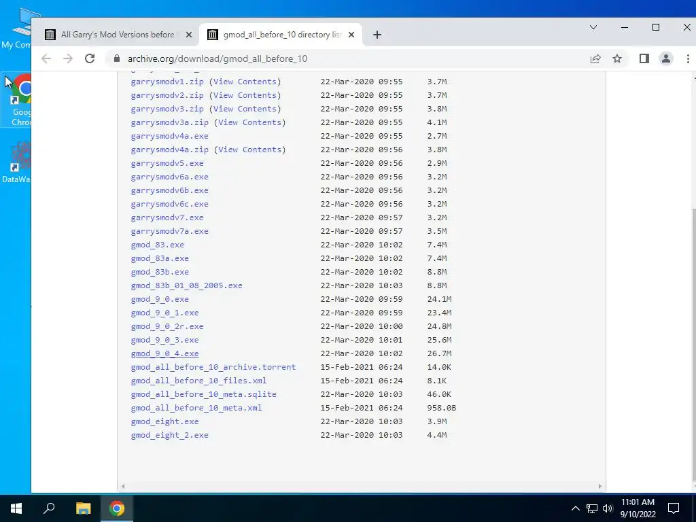Share this page icon
The image size is (696, 522).
[595, 58]
